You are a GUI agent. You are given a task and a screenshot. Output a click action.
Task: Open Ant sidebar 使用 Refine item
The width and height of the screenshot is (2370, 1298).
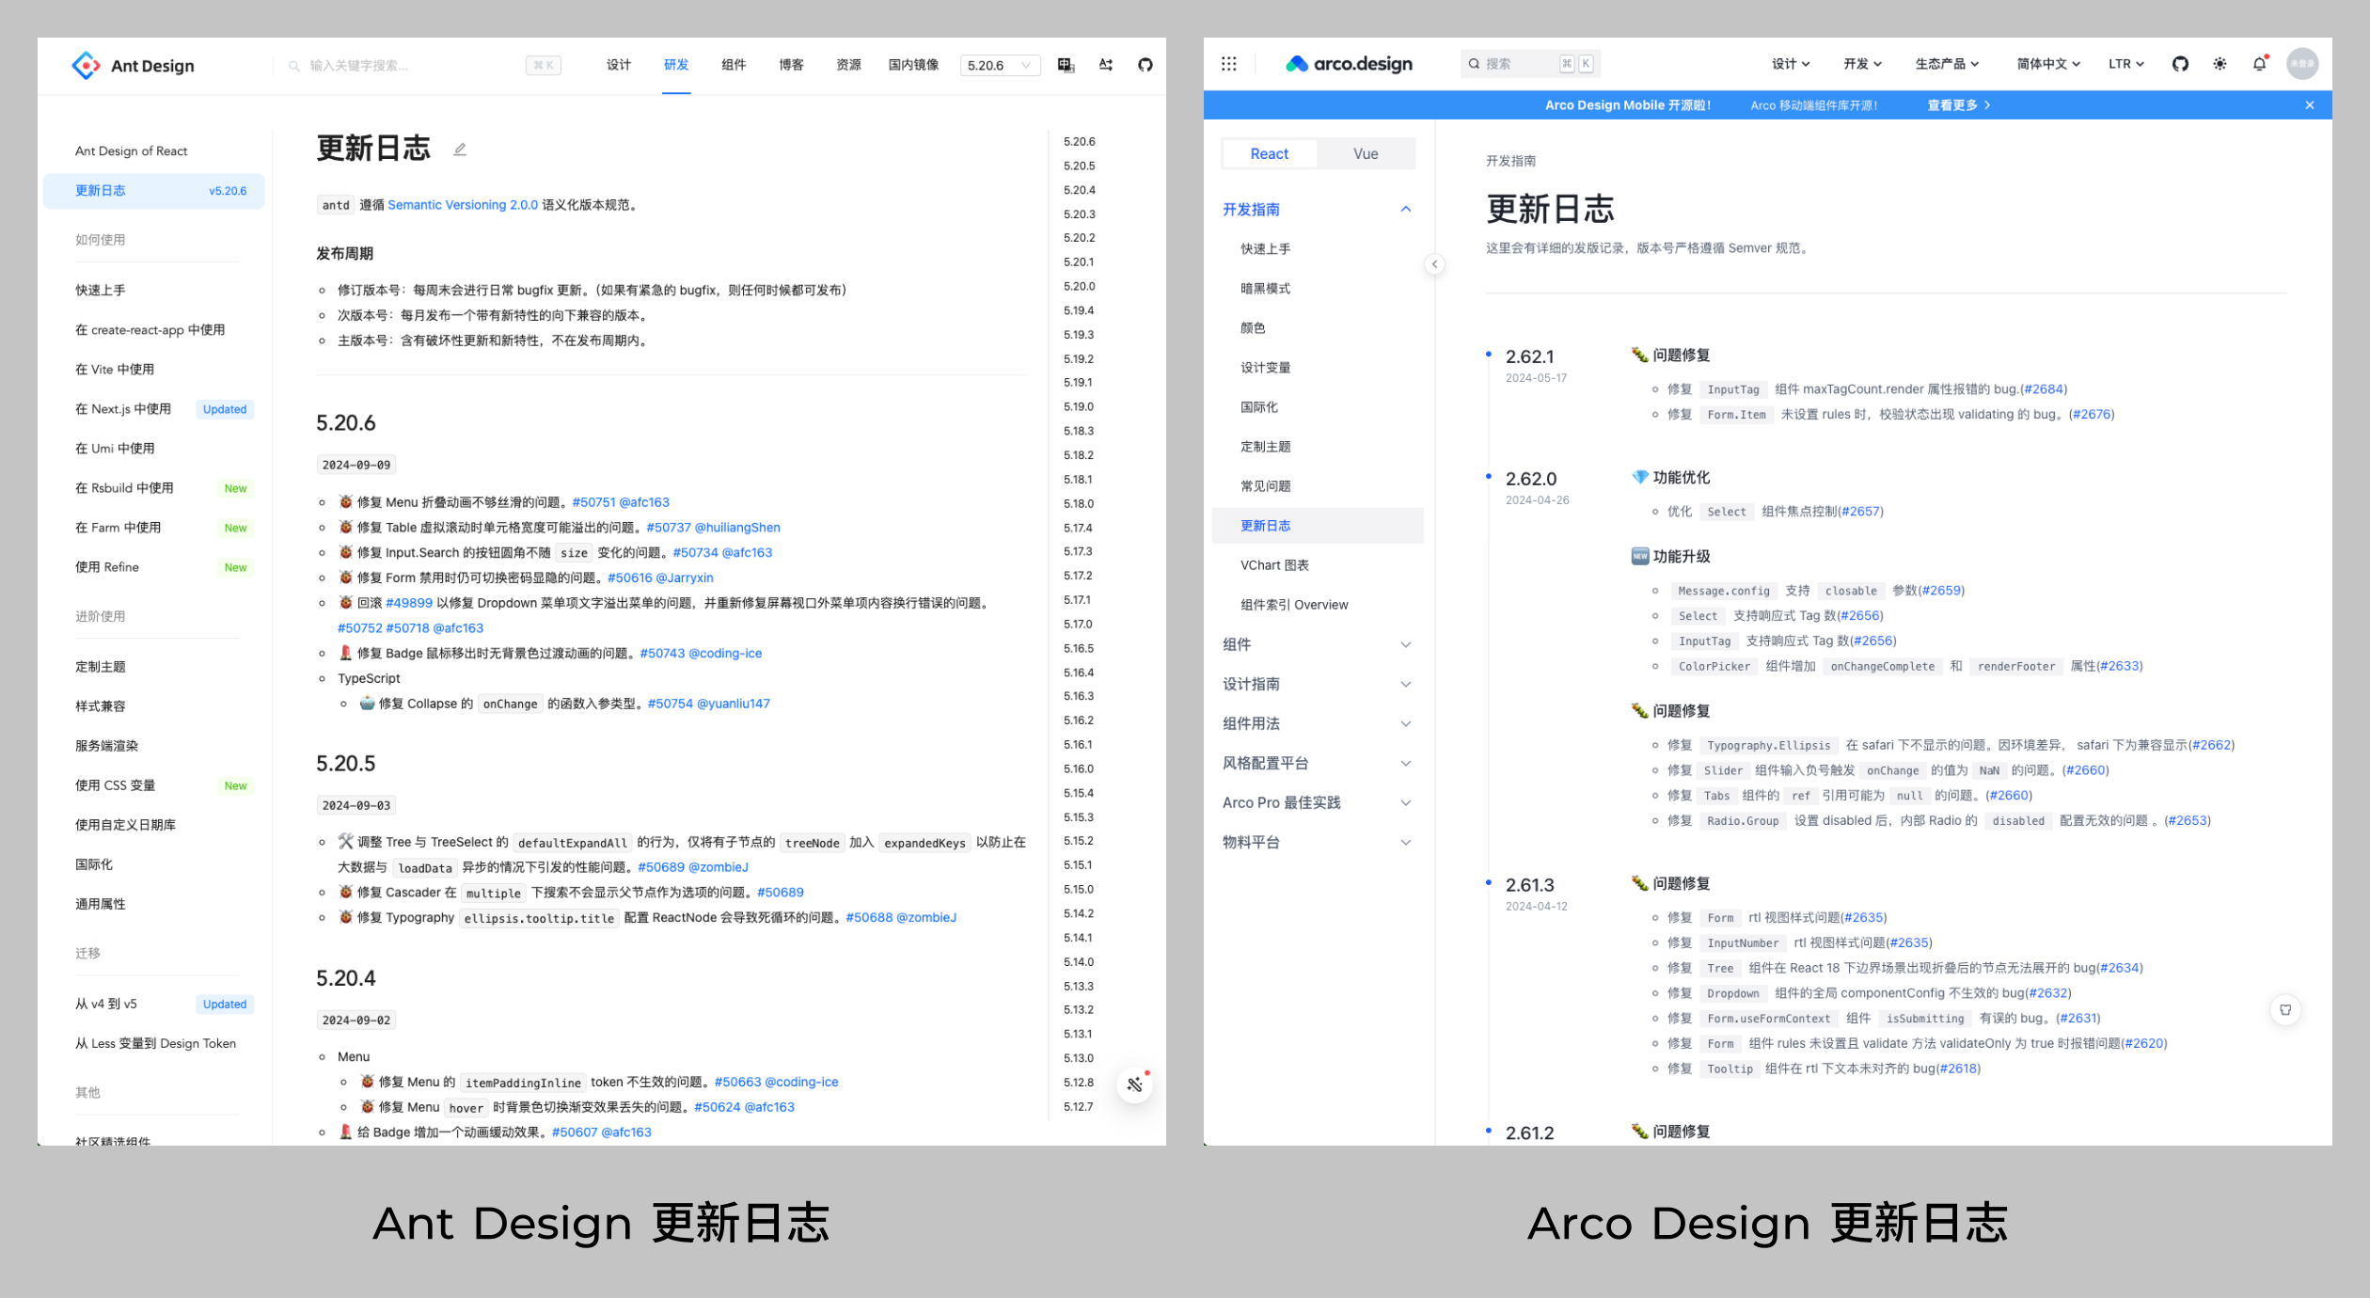pos(154,567)
